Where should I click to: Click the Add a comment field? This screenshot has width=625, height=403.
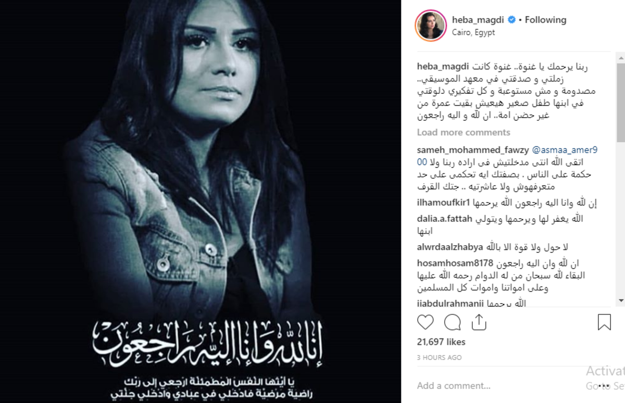pos(500,386)
